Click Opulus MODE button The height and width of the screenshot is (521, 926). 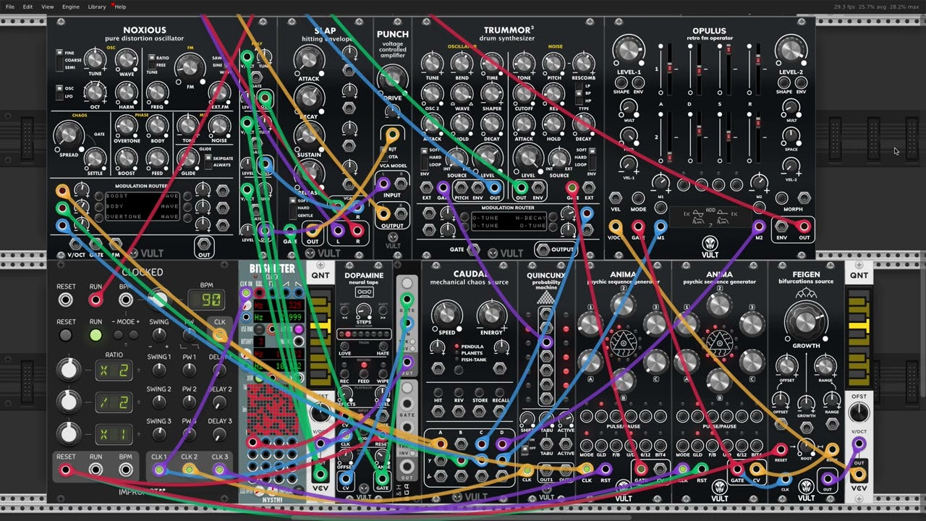(638, 198)
